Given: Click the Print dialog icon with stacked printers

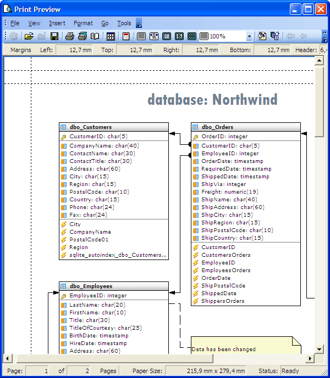Looking at the screenshot, I should [82, 36].
